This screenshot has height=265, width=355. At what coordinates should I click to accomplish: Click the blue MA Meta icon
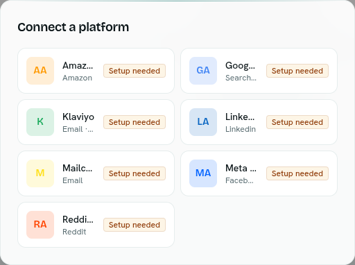[x=203, y=173]
